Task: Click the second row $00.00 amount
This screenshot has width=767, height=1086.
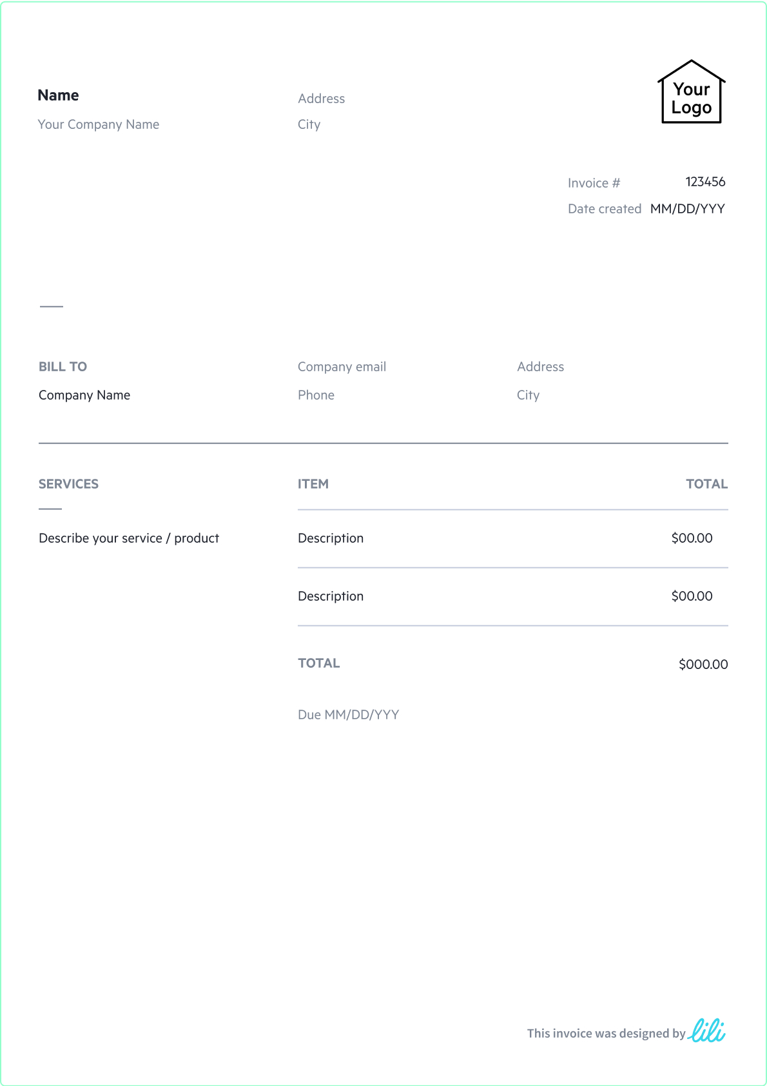Action: [692, 596]
